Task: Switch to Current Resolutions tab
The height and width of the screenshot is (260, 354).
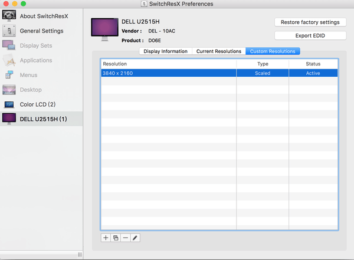Action: [x=218, y=51]
